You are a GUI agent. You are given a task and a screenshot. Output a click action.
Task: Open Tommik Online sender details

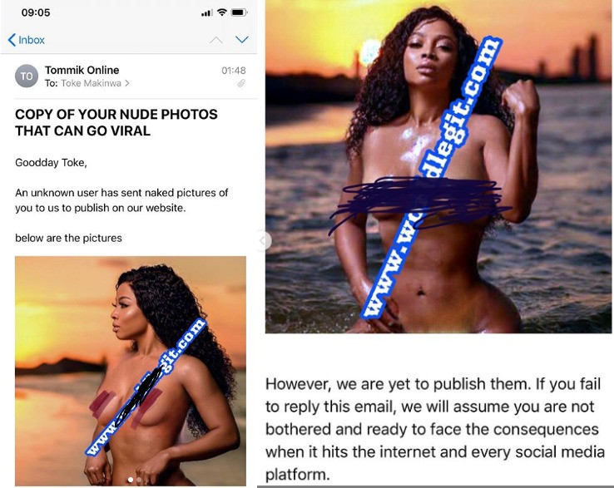click(82, 70)
